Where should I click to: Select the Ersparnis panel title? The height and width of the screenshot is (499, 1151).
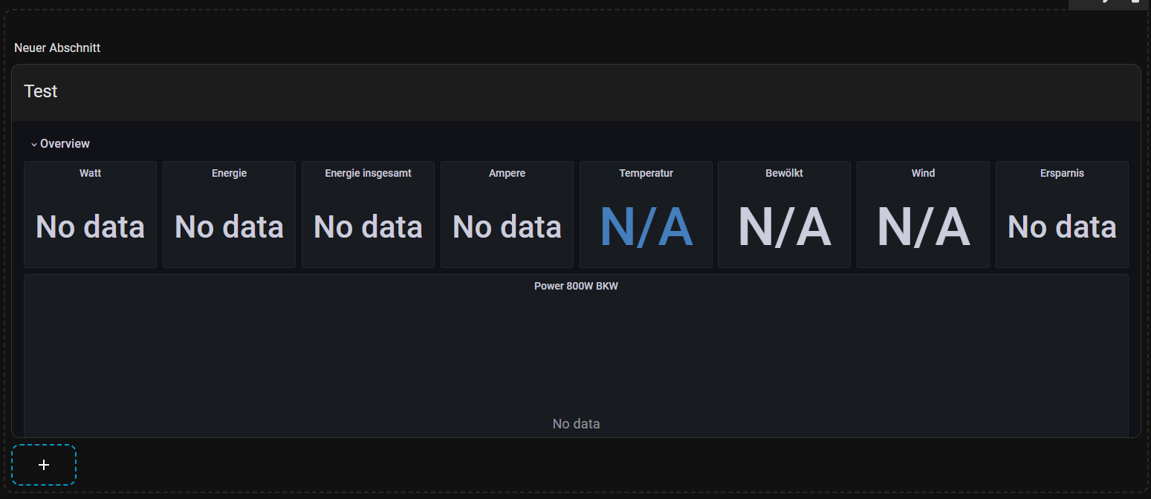point(1062,173)
